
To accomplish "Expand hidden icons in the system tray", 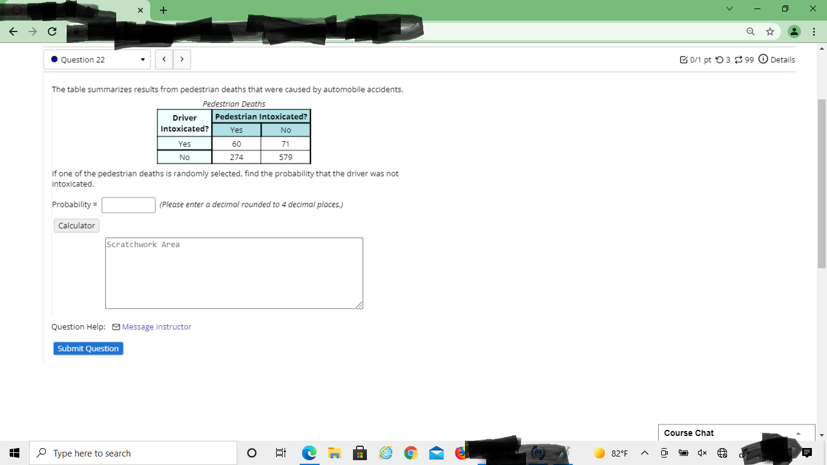I will (645, 452).
